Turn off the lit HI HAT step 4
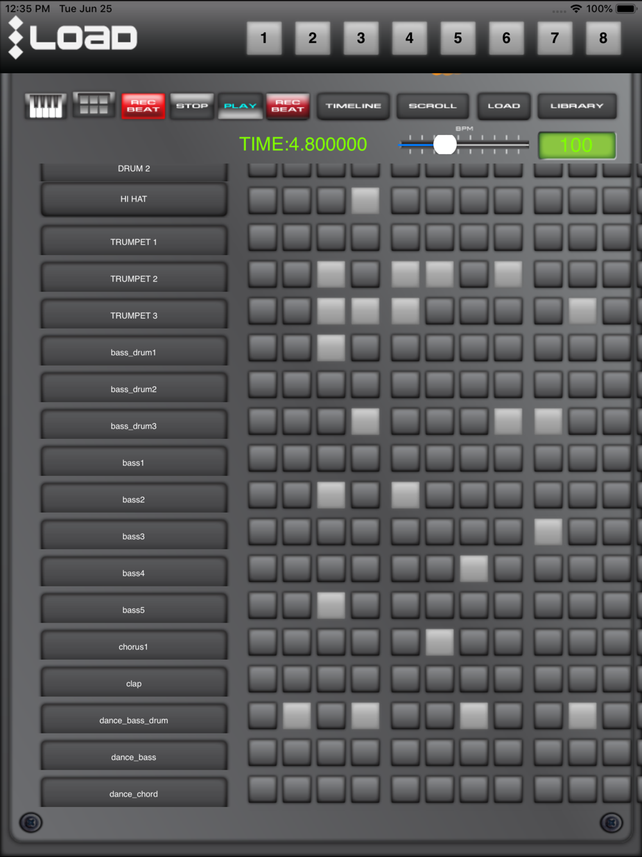The width and height of the screenshot is (642, 857). pyautogui.click(x=365, y=200)
